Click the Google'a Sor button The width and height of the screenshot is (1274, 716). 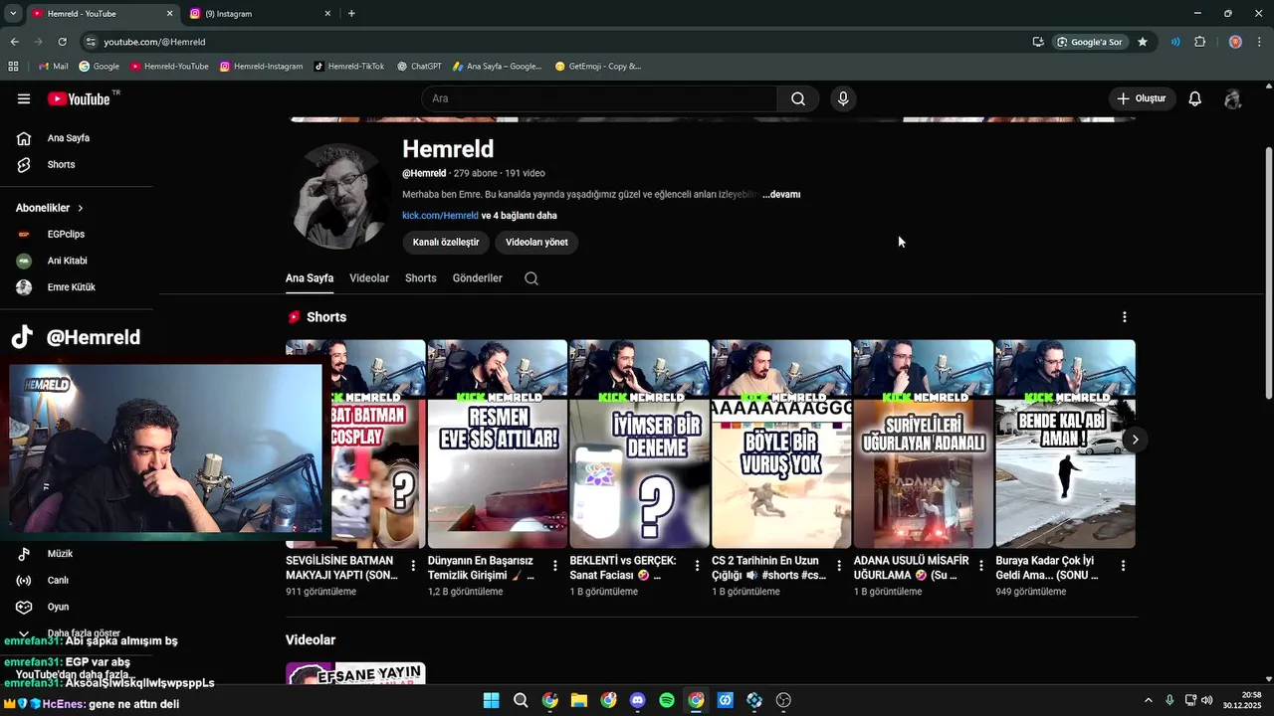pos(1089,42)
